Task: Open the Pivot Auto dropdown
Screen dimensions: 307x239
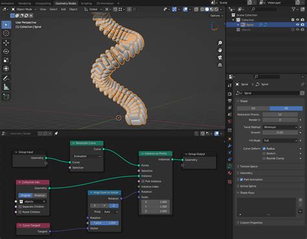Action: pyautogui.click(x=111, y=212)
